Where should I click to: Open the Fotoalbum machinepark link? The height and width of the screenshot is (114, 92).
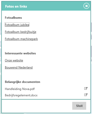point(21,39)
